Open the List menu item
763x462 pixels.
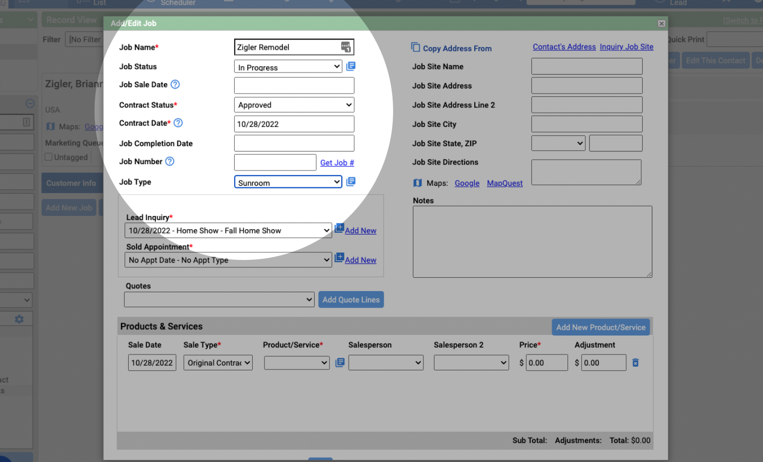coord(100,3)
